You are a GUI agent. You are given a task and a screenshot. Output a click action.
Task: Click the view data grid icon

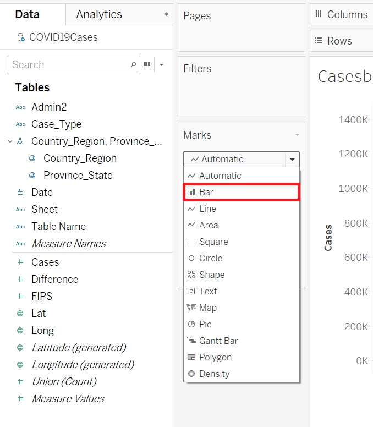point(147,64)
